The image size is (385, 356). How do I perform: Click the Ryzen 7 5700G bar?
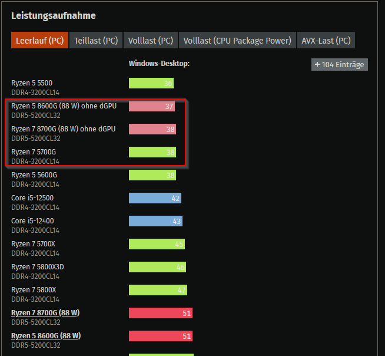[x=152, y=152]
